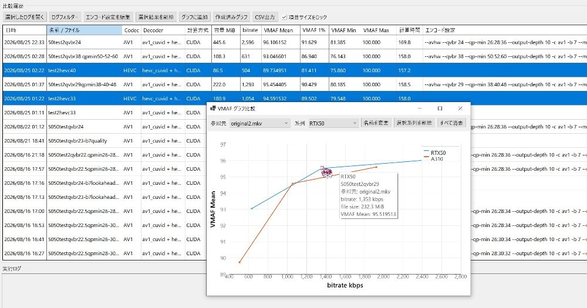Toggle the 項目サイズをロック checkbox

(285, 17)
